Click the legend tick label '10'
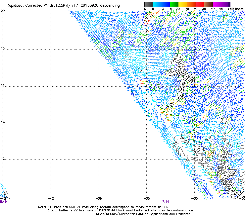The height and width of the screenshot is (216, 245). pyautogui.click(x=162, y=9)
